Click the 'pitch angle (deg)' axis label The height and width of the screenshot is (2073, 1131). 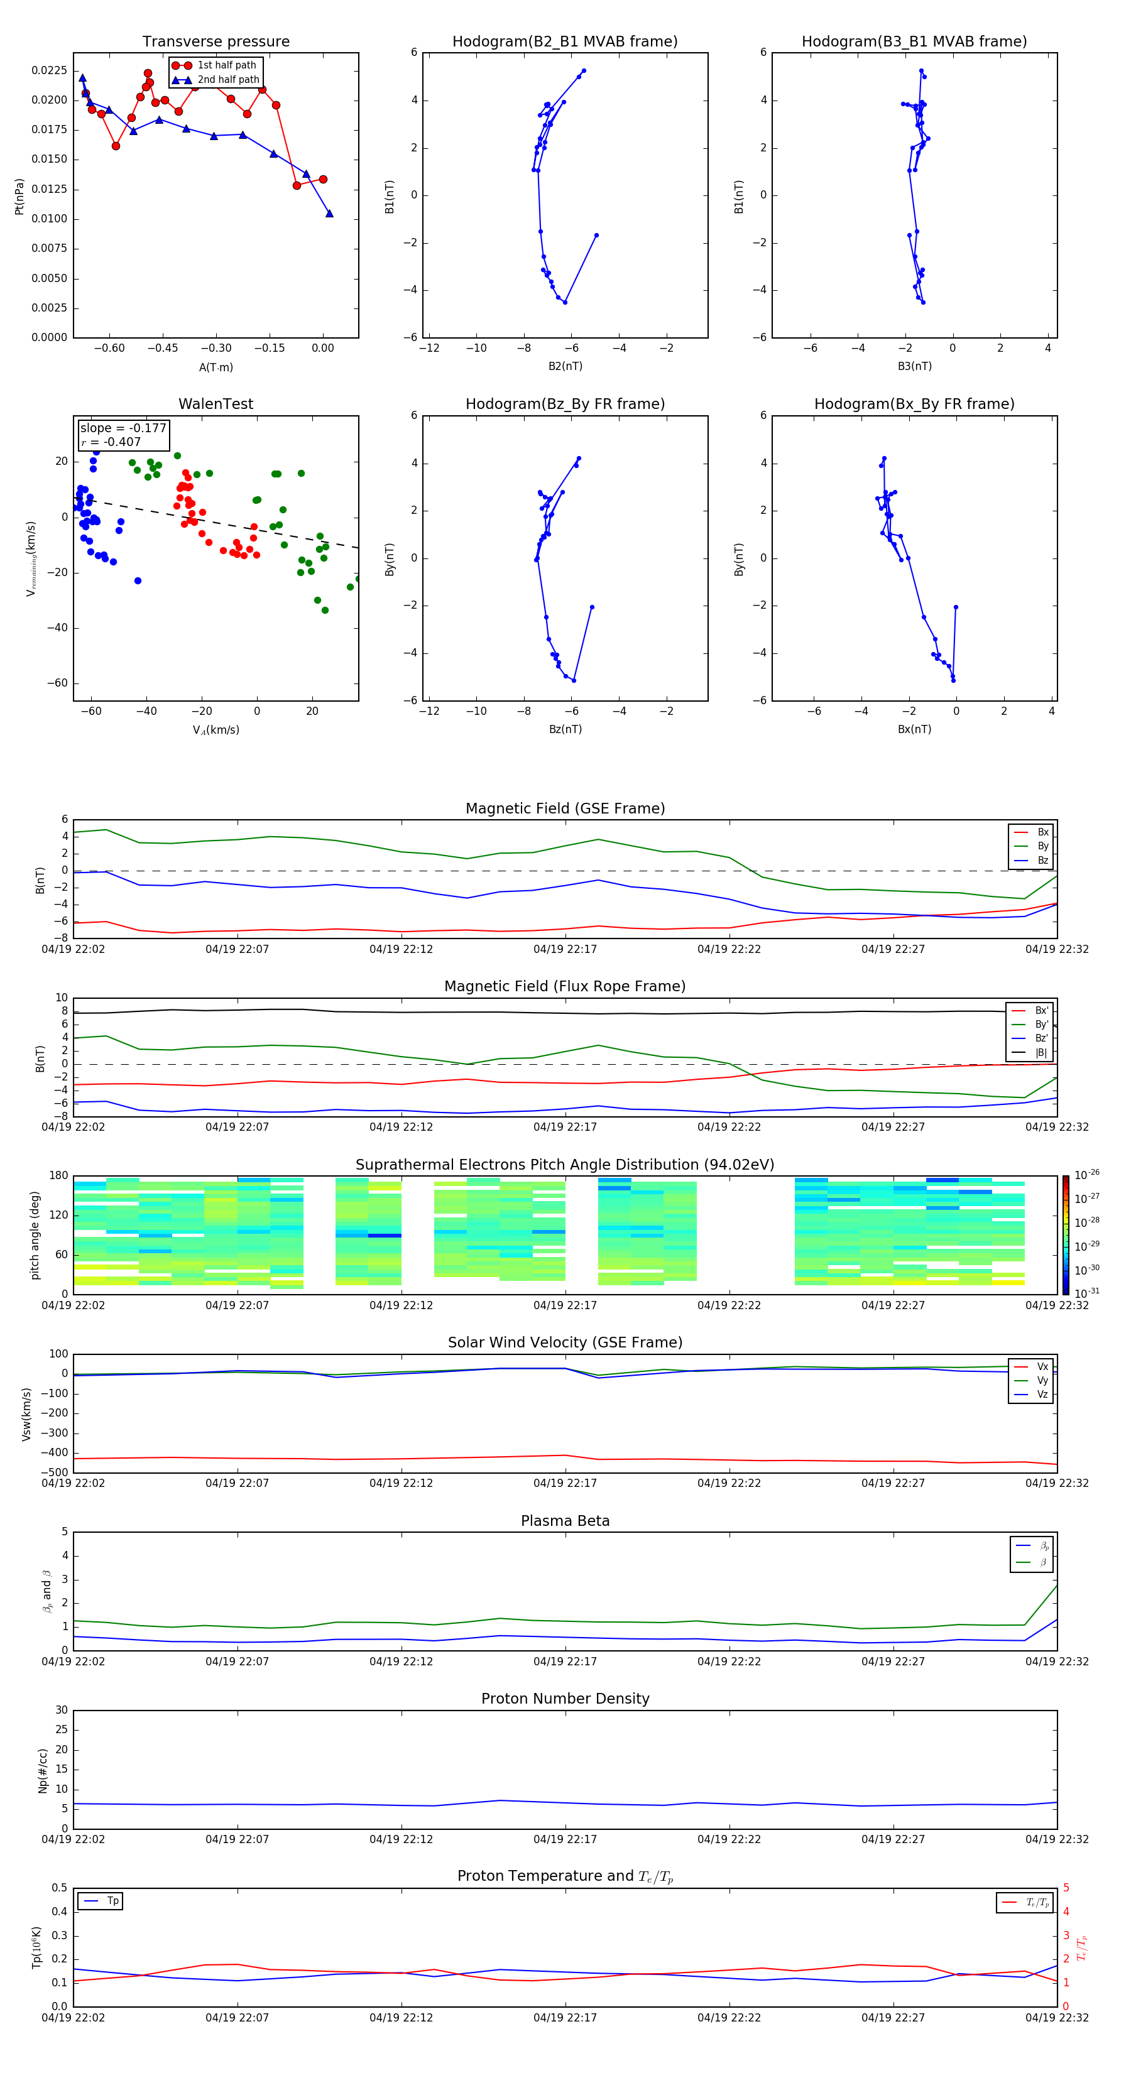click(x=35, y=1235)
